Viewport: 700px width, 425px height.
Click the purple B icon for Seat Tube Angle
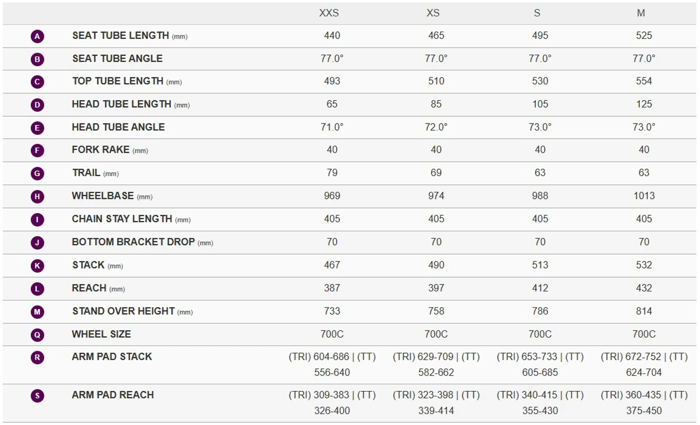(37, 59)
